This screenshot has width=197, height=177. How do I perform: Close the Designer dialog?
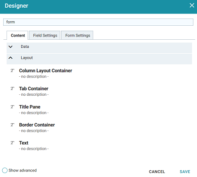pos(192,5)
